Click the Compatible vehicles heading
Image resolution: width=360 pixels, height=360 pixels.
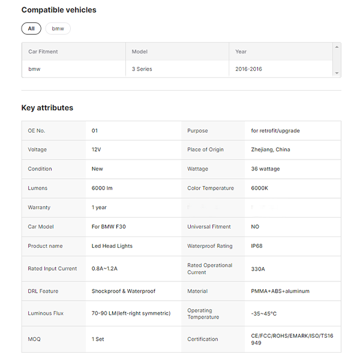tap(59, 10)
